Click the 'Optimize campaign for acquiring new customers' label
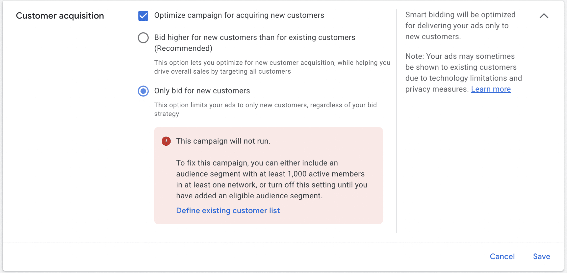The height and width of the screenshot is (273, 567). (x=239, y=15)
